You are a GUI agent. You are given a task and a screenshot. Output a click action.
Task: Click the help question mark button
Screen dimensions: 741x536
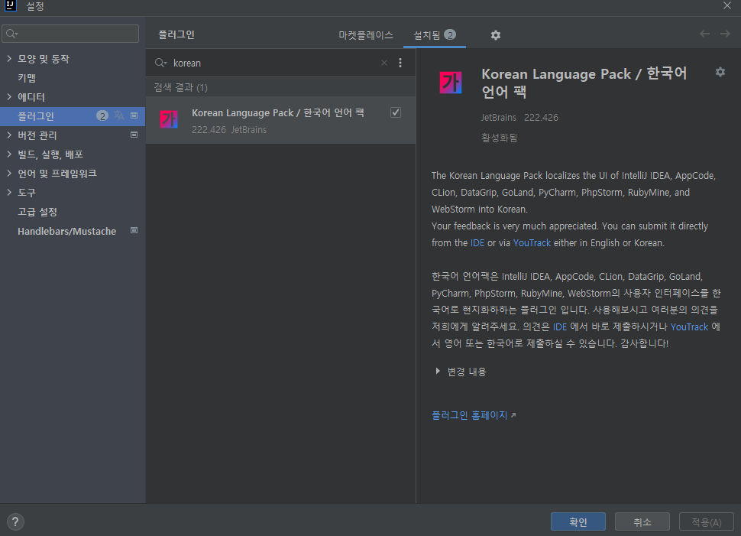coord(15,521)
